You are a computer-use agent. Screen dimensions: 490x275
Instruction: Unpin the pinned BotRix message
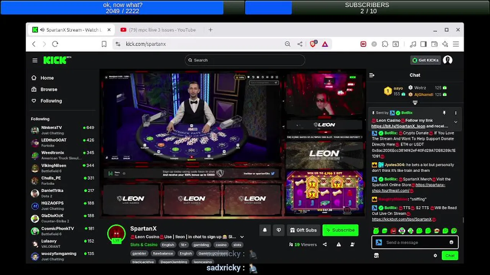[x=444, y=113]
